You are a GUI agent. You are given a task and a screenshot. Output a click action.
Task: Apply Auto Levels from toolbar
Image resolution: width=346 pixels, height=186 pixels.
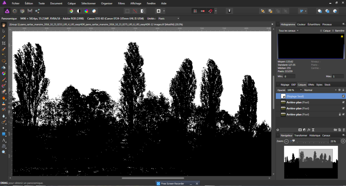coord(71,11)
